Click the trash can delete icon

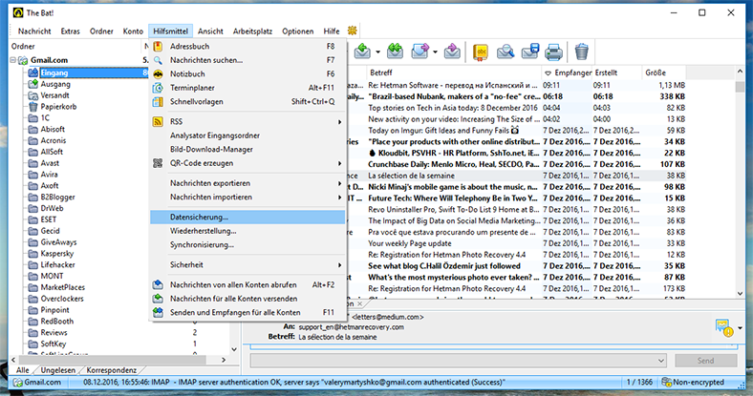click(582, 52)
